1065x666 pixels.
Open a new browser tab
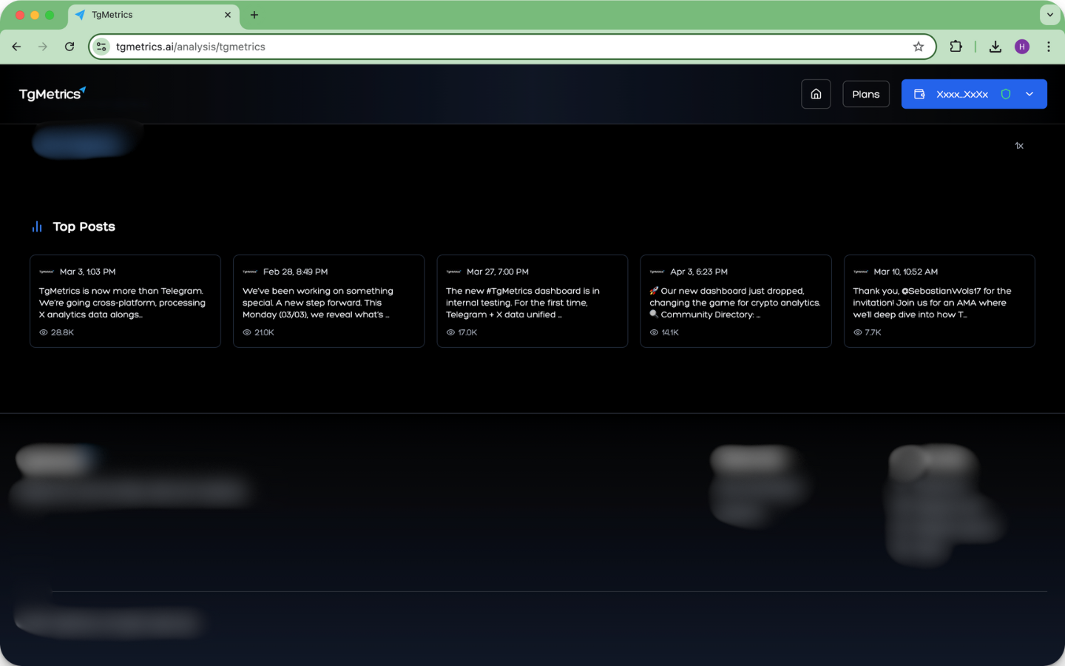pyautogui.click(x=254, y=15)
